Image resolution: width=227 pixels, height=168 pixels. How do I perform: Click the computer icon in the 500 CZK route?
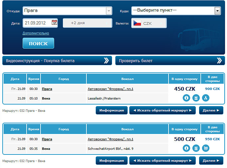tap(196, 148)
